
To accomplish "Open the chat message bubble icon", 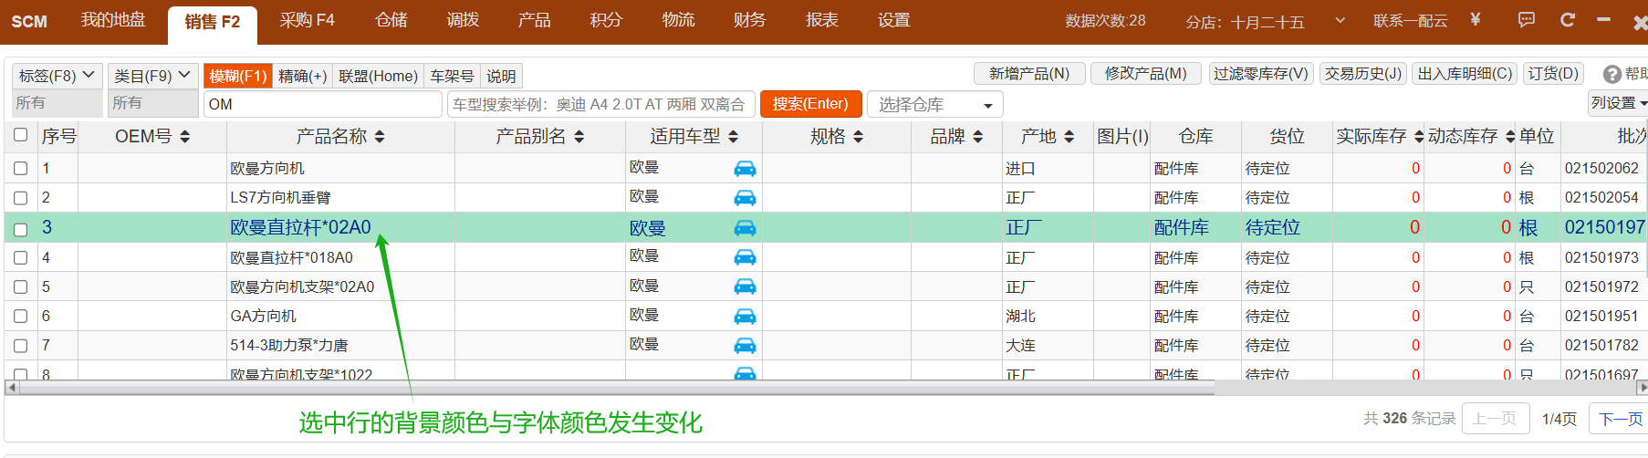I will [1526, 19].
